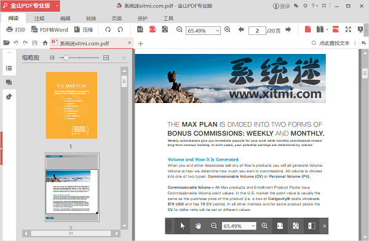Image resolution: width=369 pixels, height=241 pixels.
Task: Open PDF转Word converter
Action: point(49,30)
